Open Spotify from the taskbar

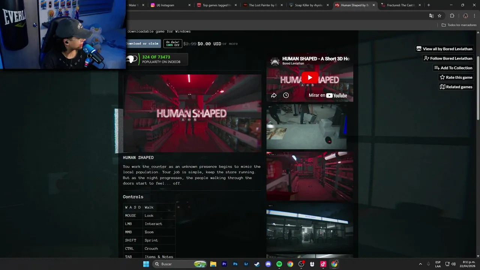[279, 264]
